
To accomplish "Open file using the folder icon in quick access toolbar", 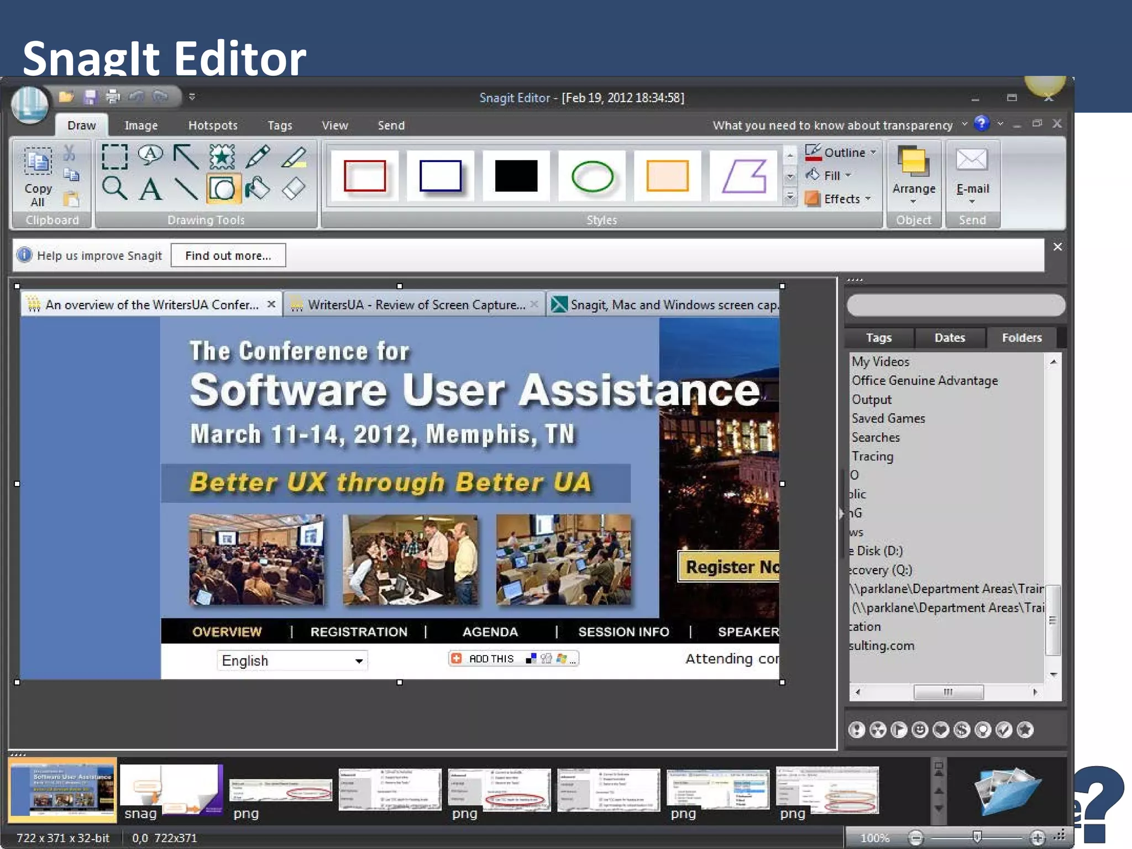I will [x=66, y=97].
